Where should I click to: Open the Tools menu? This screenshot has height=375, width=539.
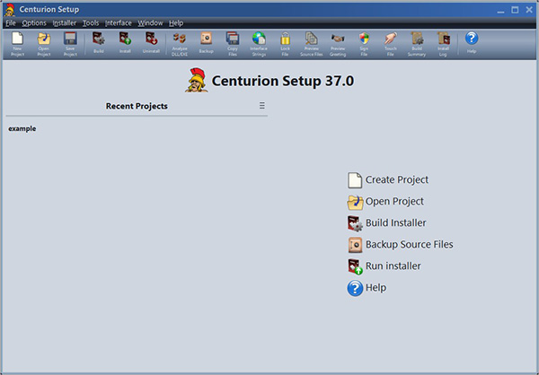[91, 23]
